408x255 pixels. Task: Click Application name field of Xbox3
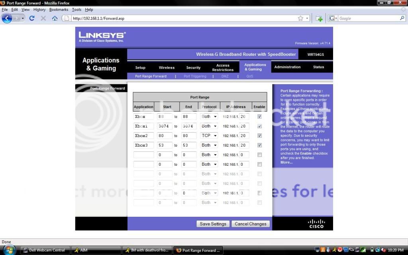pyautogui.click(x=143, y=145)
